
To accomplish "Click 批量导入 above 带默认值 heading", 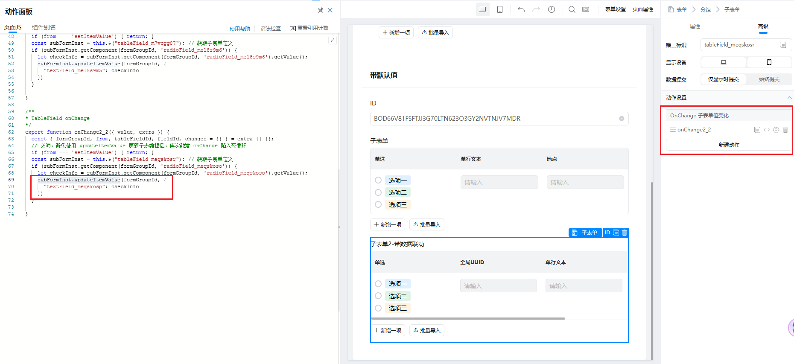I will coord(435,32).
